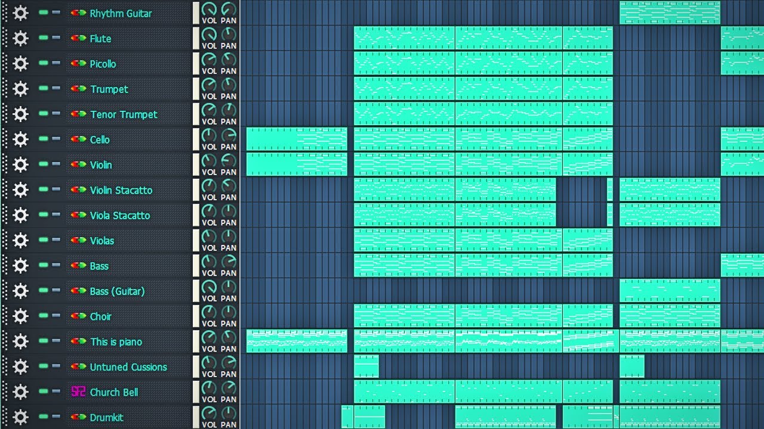Open the Cello track gear menu
The width and height of the screenshot is (764, 429).
click(20, 139)
